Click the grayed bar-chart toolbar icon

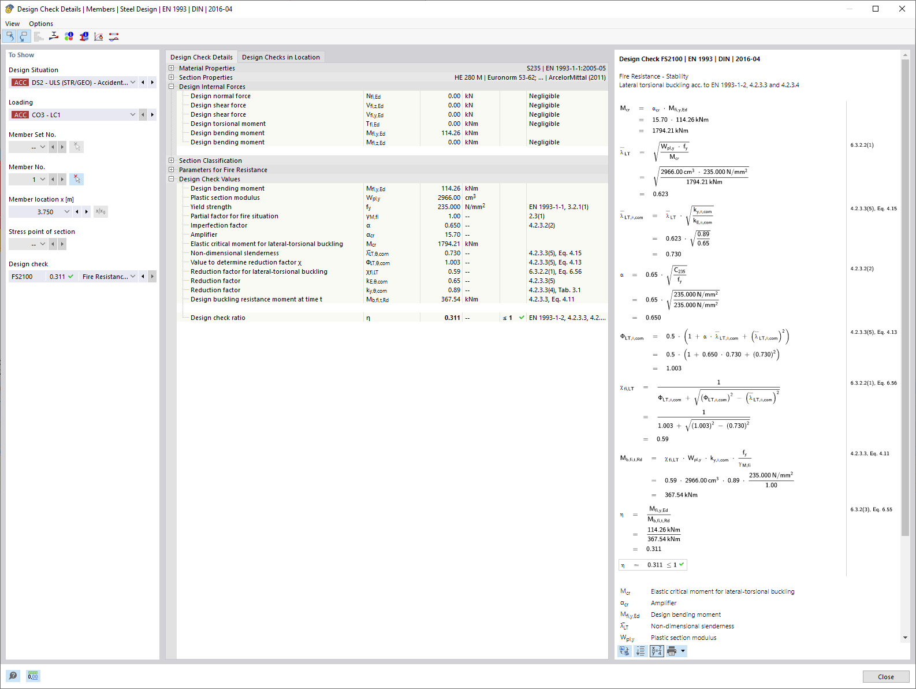click(39, 36)
